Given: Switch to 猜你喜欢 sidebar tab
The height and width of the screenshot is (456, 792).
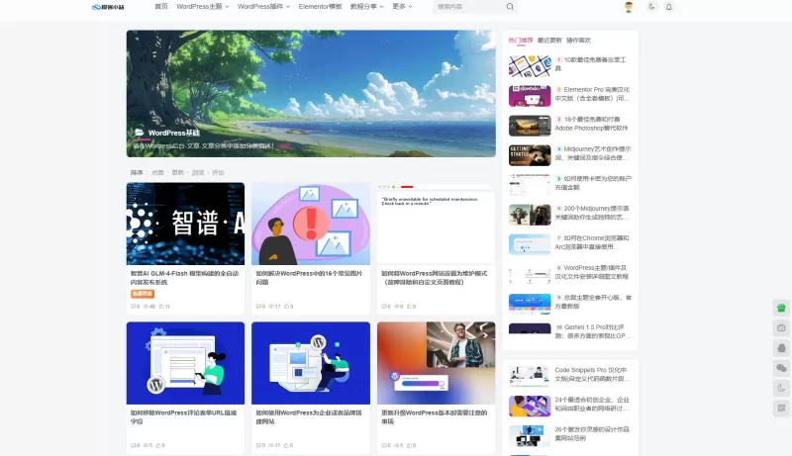Looking at the screenshot, I should point(578,41).
